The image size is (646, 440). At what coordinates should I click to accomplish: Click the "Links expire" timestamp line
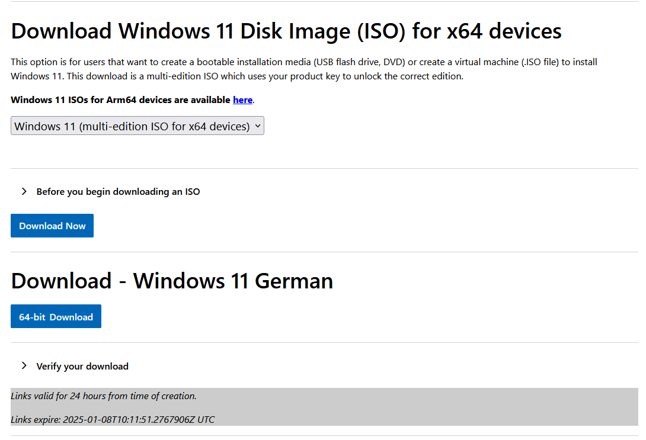(113, 420)
